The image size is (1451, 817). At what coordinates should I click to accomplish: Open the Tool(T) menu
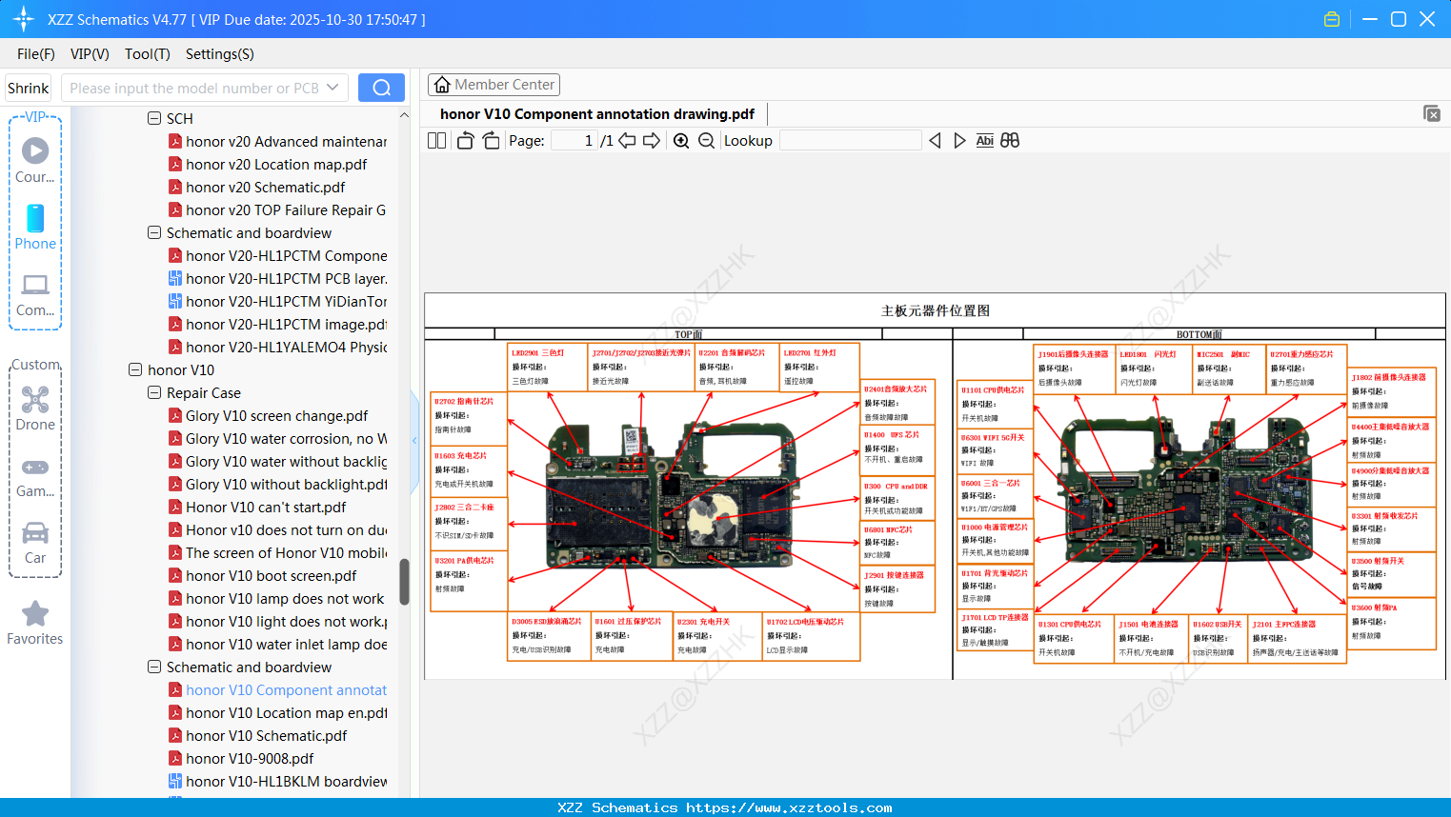coord(147,54)
